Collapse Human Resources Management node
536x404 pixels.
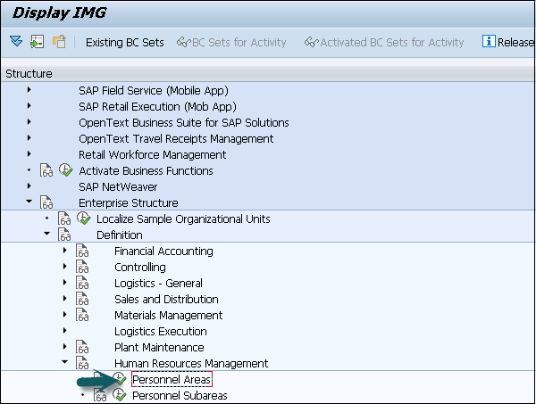[64, 363]
